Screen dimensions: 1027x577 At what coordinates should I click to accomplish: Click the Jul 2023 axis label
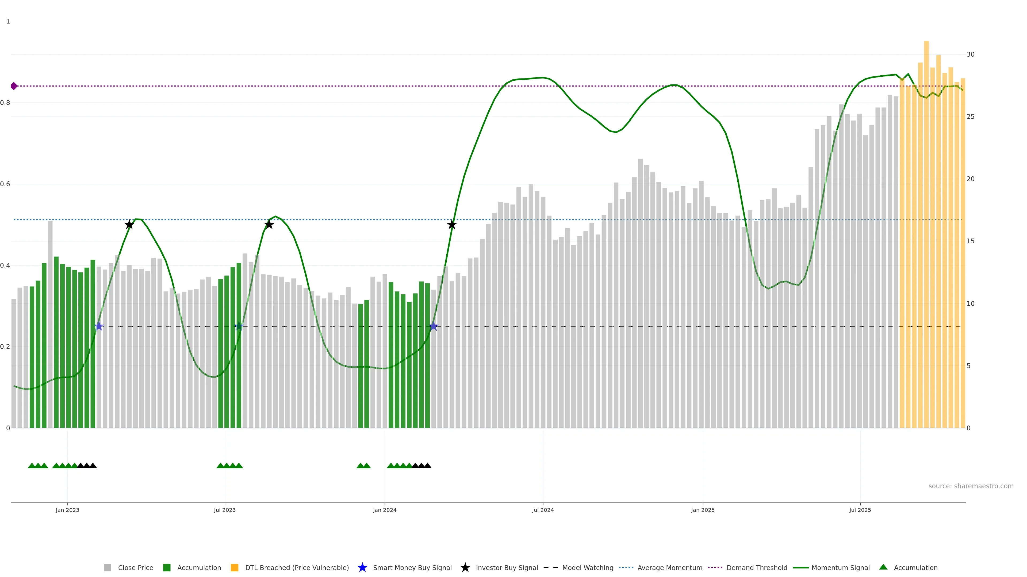pos(224,510)
